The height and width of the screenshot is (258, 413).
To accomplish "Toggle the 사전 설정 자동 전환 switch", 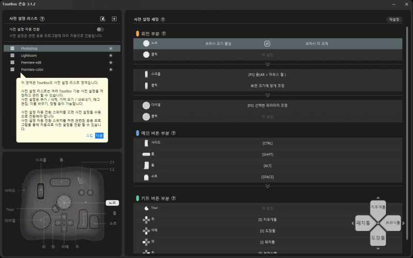I will (x=100, y=29).
